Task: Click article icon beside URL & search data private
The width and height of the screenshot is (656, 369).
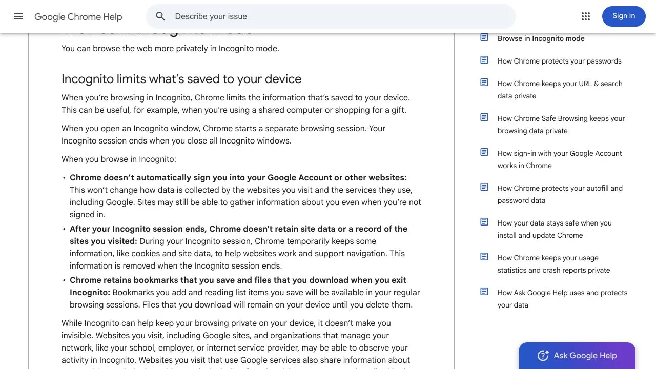Action: (x=484, y=83)
